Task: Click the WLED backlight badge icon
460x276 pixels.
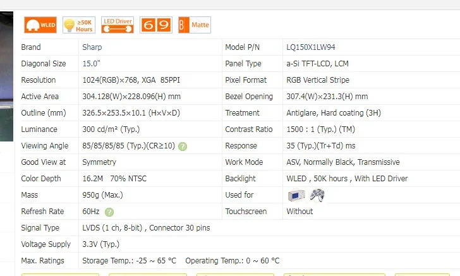Action: [40, 25]
